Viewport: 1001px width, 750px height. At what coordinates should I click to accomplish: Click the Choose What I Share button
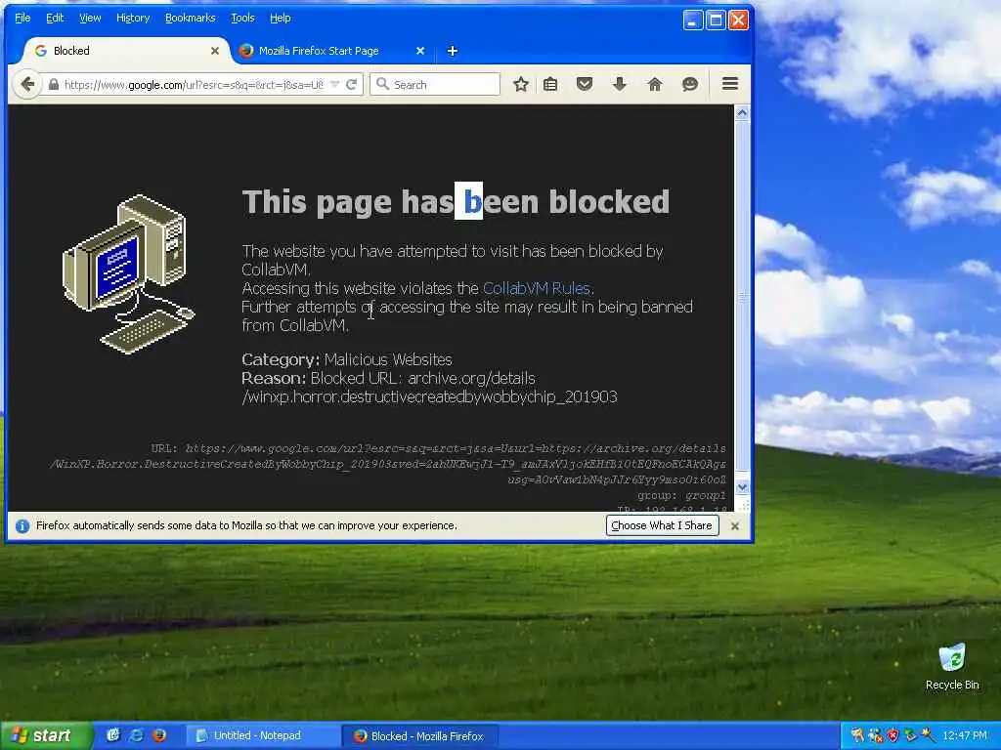(662, 525)
